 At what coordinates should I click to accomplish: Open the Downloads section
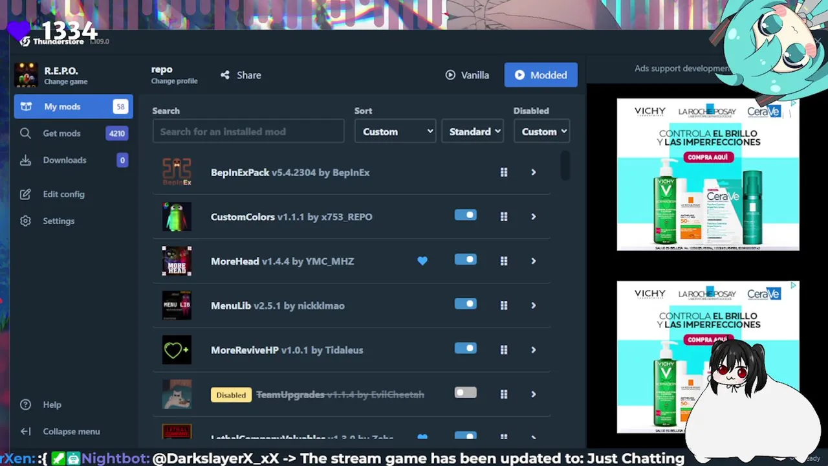tap(73, 160)
